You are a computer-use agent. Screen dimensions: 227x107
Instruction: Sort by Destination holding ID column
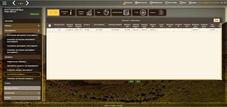(x=115, y=25)
